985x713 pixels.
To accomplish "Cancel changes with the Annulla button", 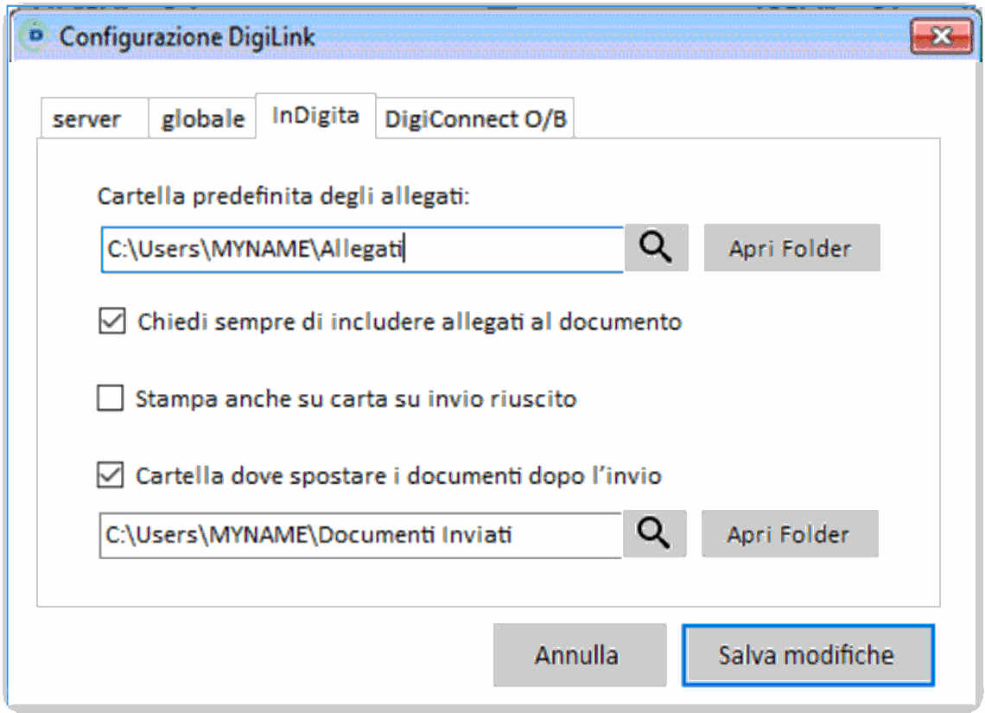I will pyautogui.click(x=579, y=655).
